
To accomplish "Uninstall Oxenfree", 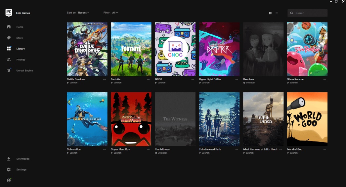I will click(x=249, y=83).
